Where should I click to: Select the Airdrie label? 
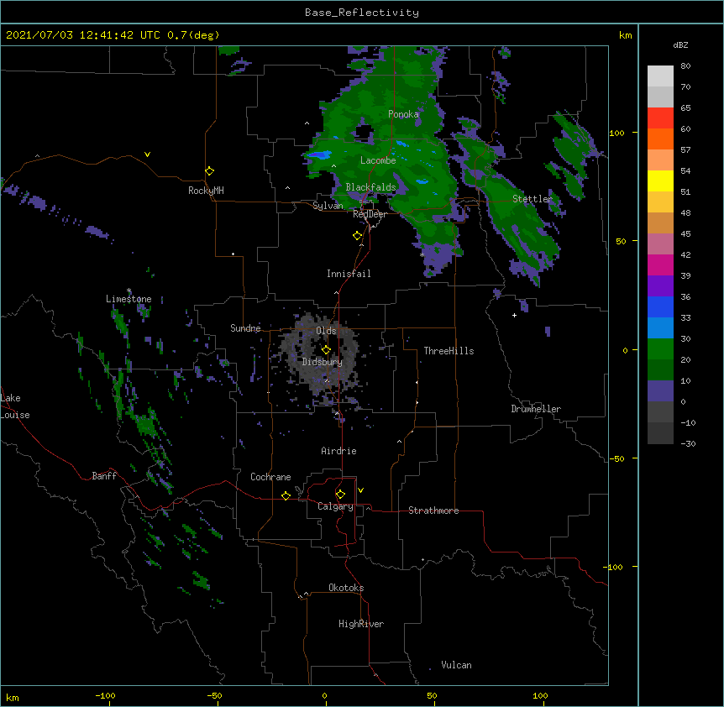click(339, 451)
